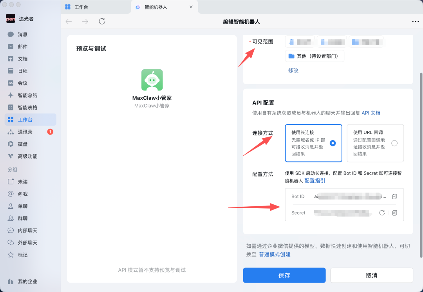Click 修改 to edit visible scope
Screen dimensions: 423x292
tap(293, 70)
